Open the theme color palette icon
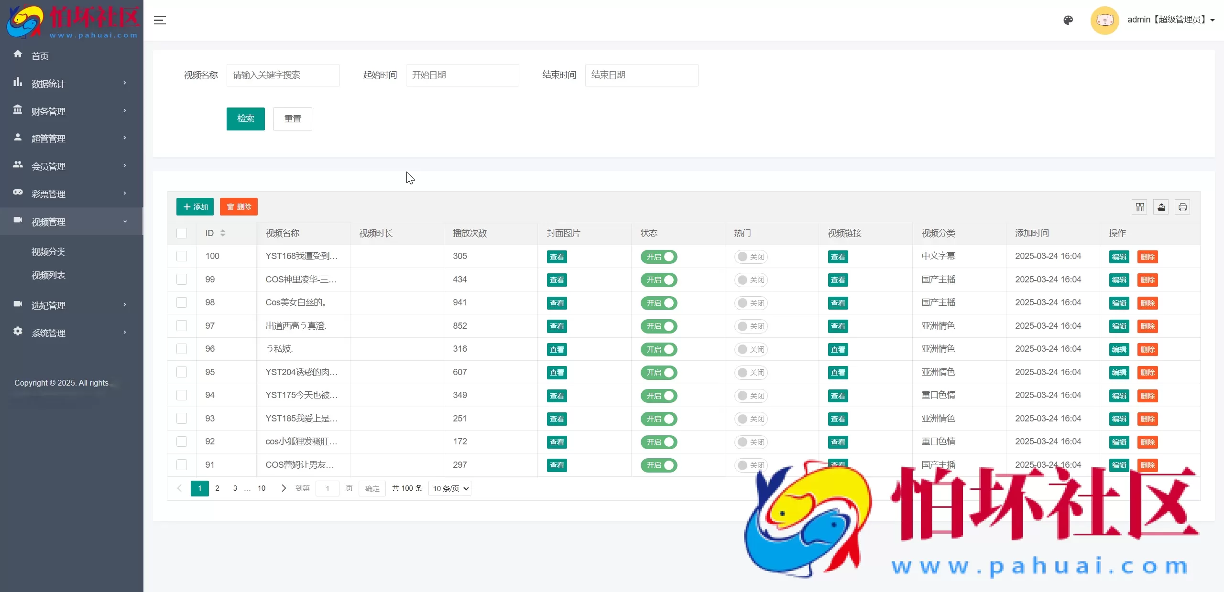This screenshot has width=1224, height=592. point(1068,20)
